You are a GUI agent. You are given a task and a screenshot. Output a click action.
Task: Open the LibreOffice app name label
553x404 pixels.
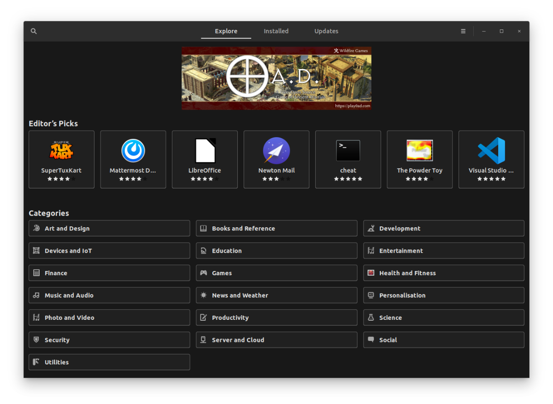click(x=205, y=170)
